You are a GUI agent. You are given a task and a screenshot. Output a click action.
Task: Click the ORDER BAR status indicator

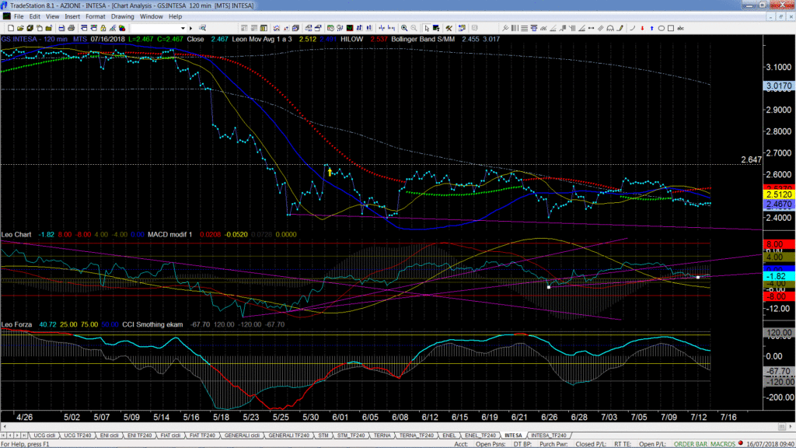point(690,444)
